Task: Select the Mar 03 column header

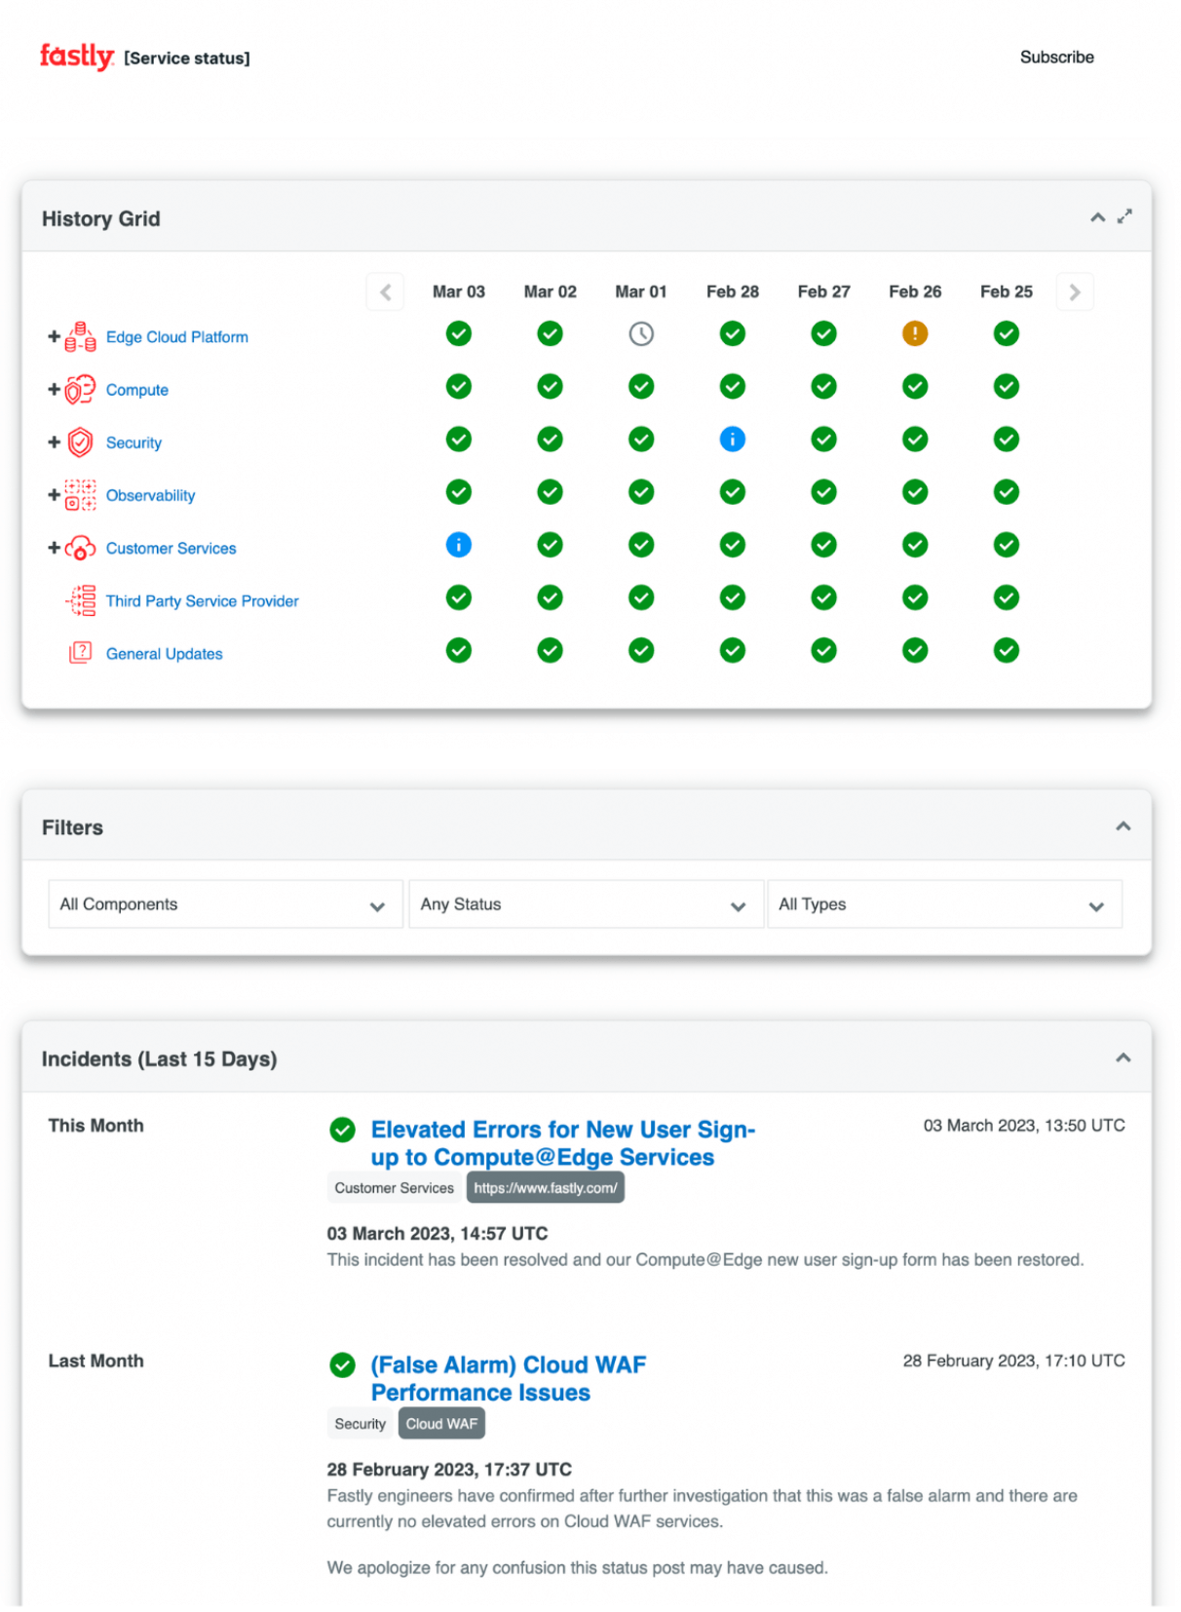Action: pos(459,291)
